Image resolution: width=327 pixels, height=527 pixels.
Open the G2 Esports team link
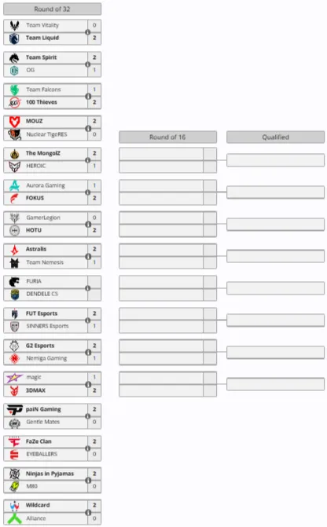click(40, 346)
